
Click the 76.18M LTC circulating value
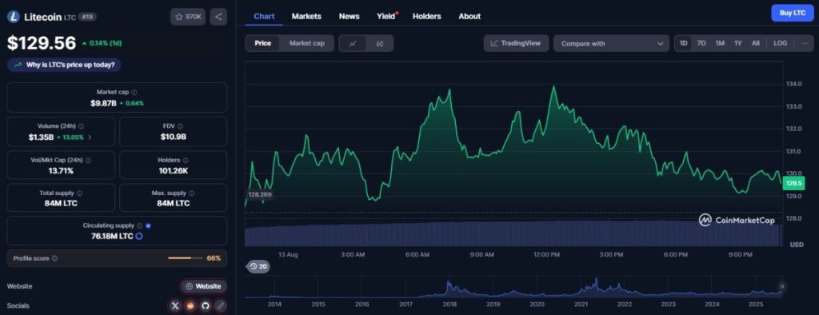pos(111,236)
